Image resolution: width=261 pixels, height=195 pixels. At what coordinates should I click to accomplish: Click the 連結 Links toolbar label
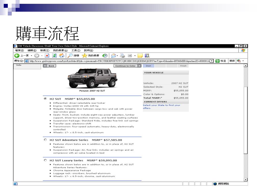coord(232,61)
